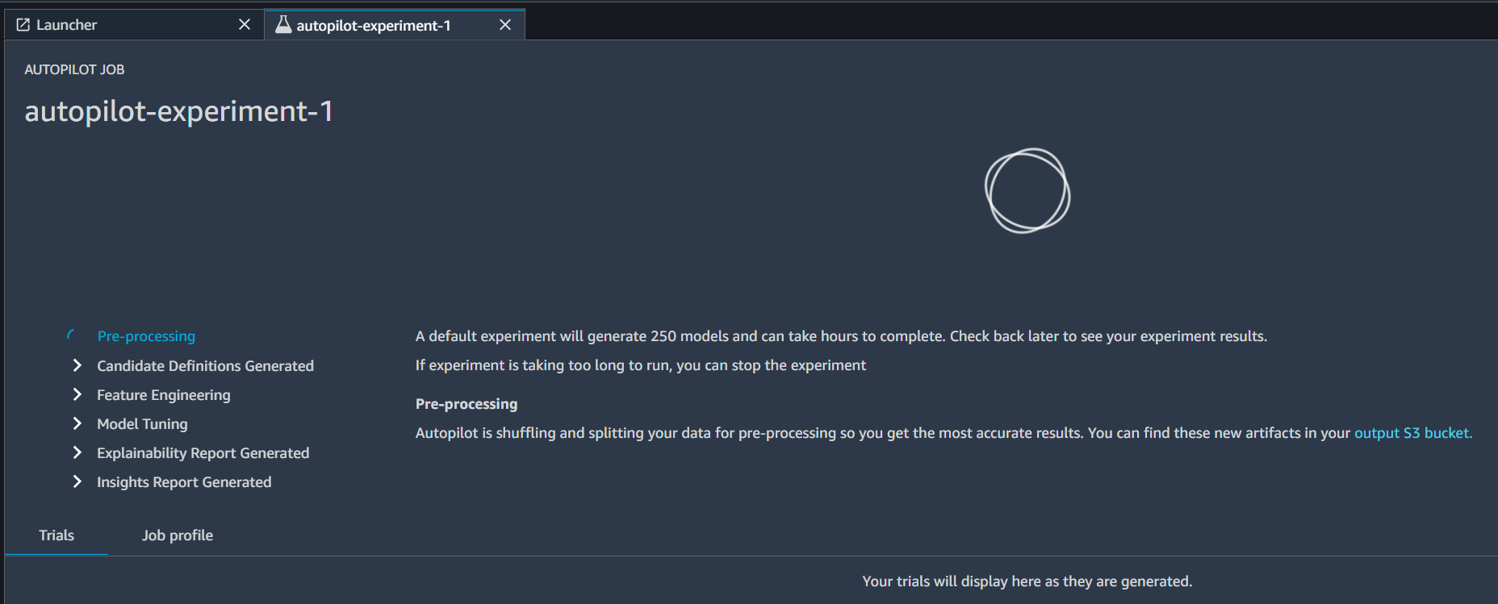The image size is (1498, 604).
Task: Click the Pre-processing progress spinner icon
Action: point(72,335)
